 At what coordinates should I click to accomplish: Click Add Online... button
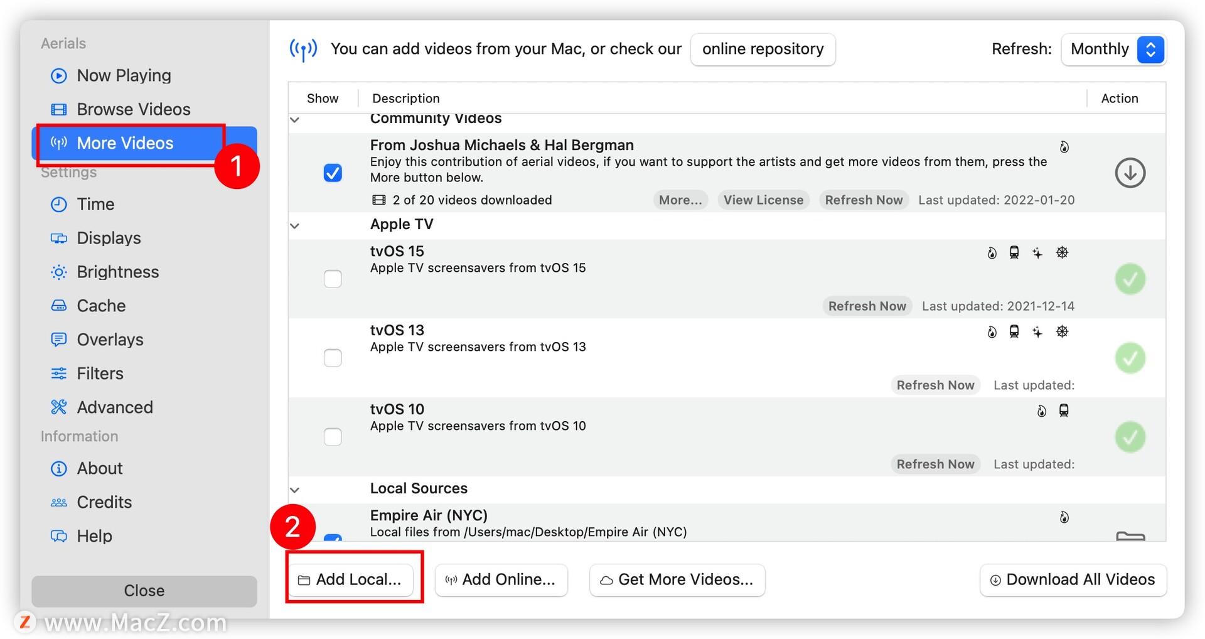coord(501,580)
